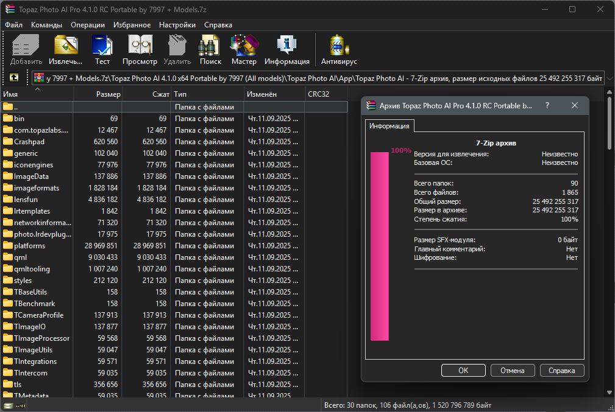Sort list by Тип column header

(207, 94)
